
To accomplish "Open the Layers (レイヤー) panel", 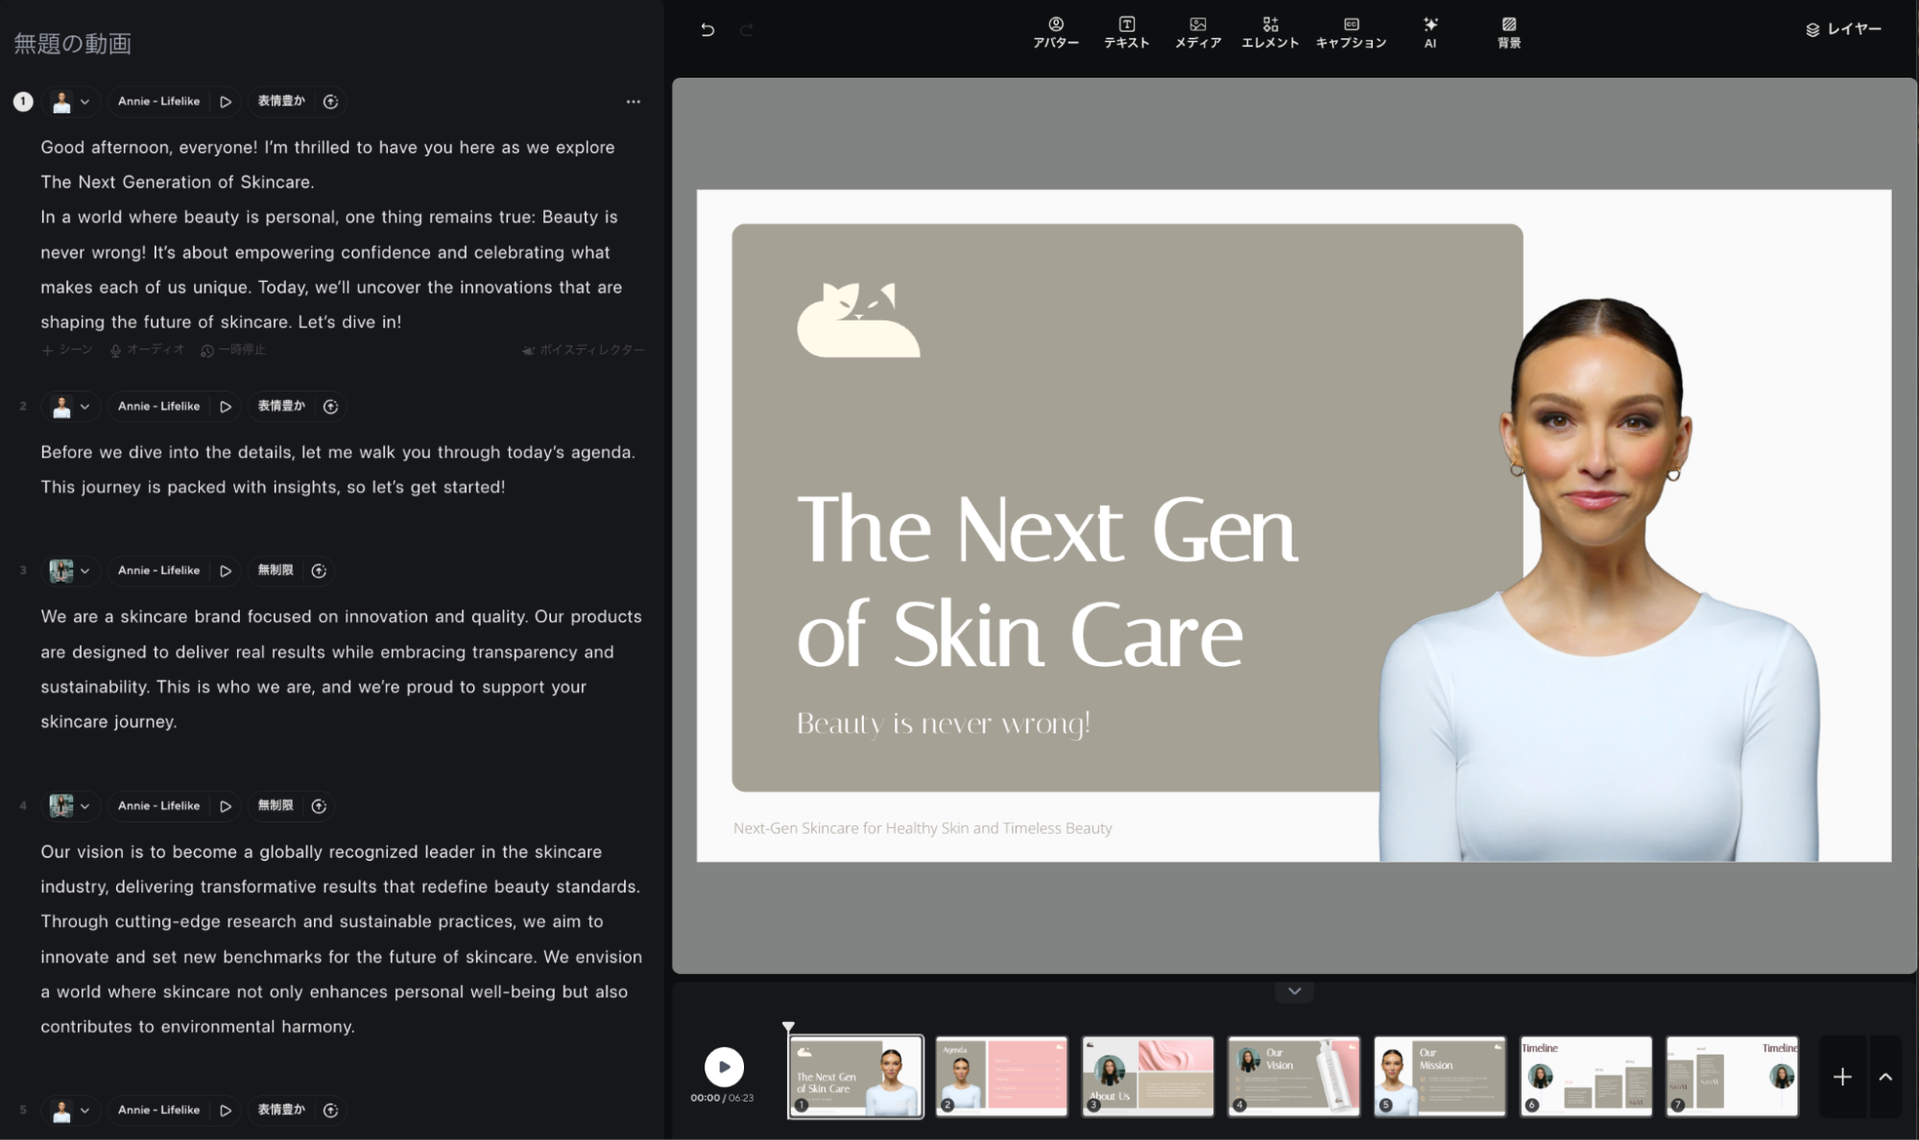I will point(1842,30).
